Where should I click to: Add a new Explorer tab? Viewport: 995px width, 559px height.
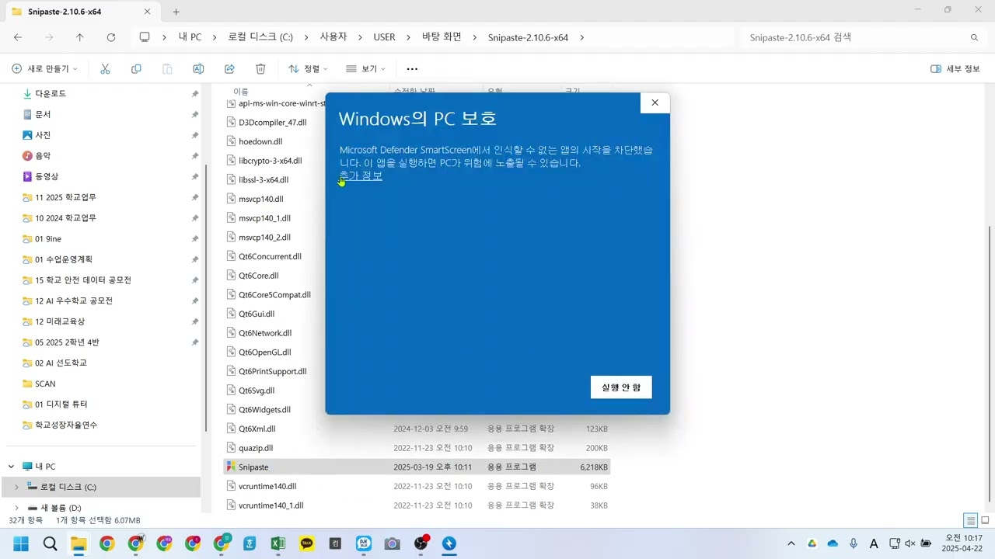pos(176,12)
